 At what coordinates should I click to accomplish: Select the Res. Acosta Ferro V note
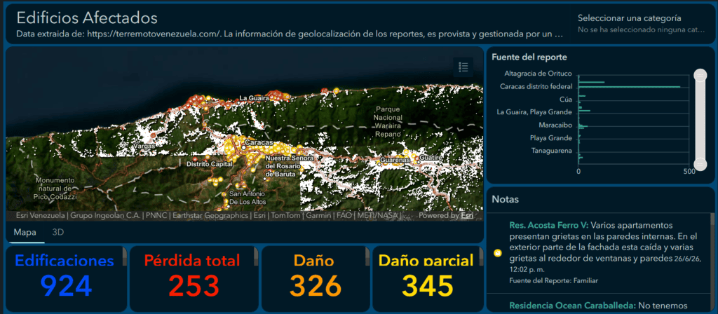tap(599, 253)
